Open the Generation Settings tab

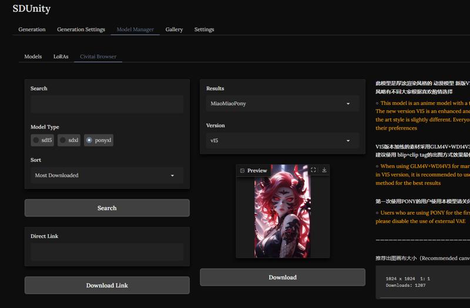tap(81, 29)
